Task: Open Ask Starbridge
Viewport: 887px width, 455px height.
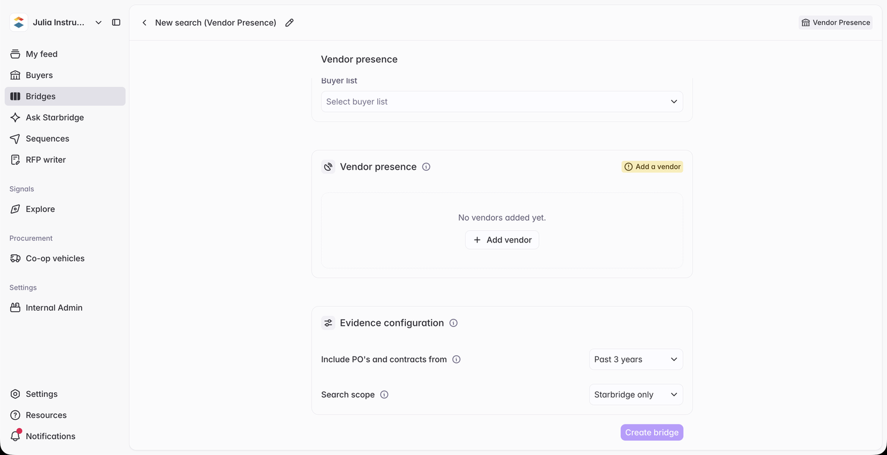Action: 65,117
